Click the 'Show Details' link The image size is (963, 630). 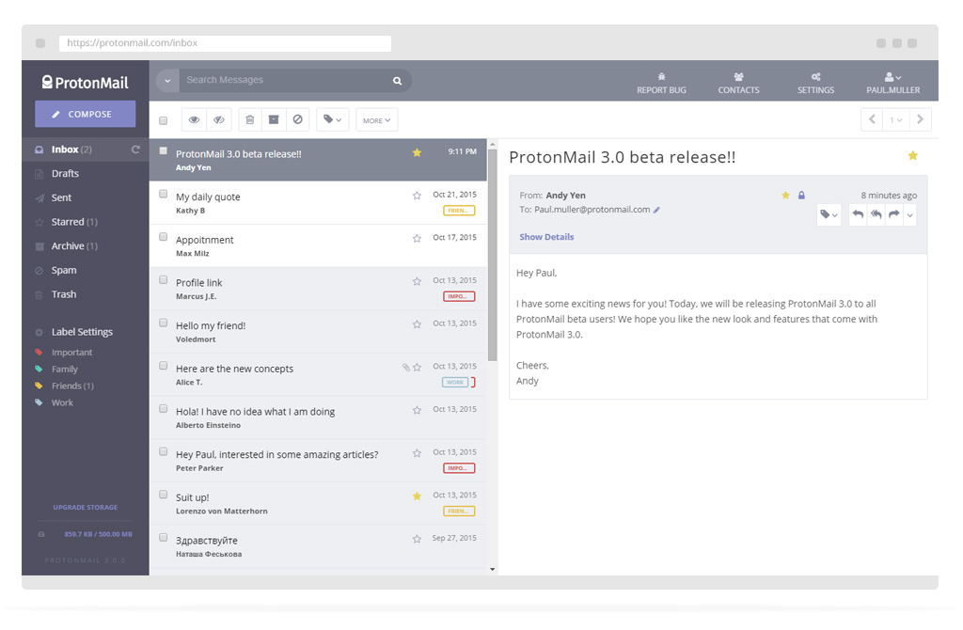[546, 237]
